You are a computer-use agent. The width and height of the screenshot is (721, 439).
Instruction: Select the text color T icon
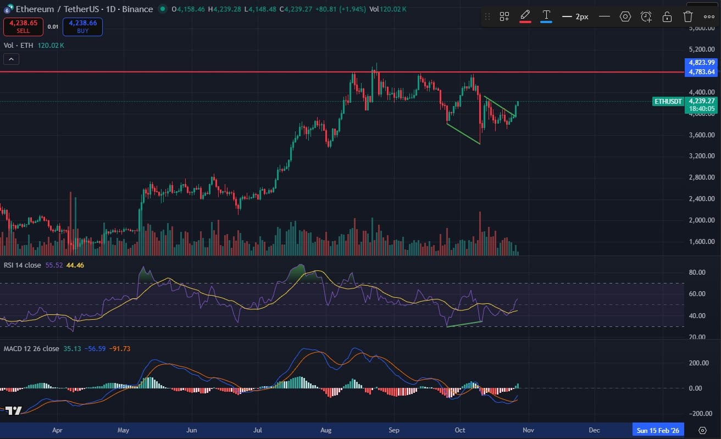(546, 15)
